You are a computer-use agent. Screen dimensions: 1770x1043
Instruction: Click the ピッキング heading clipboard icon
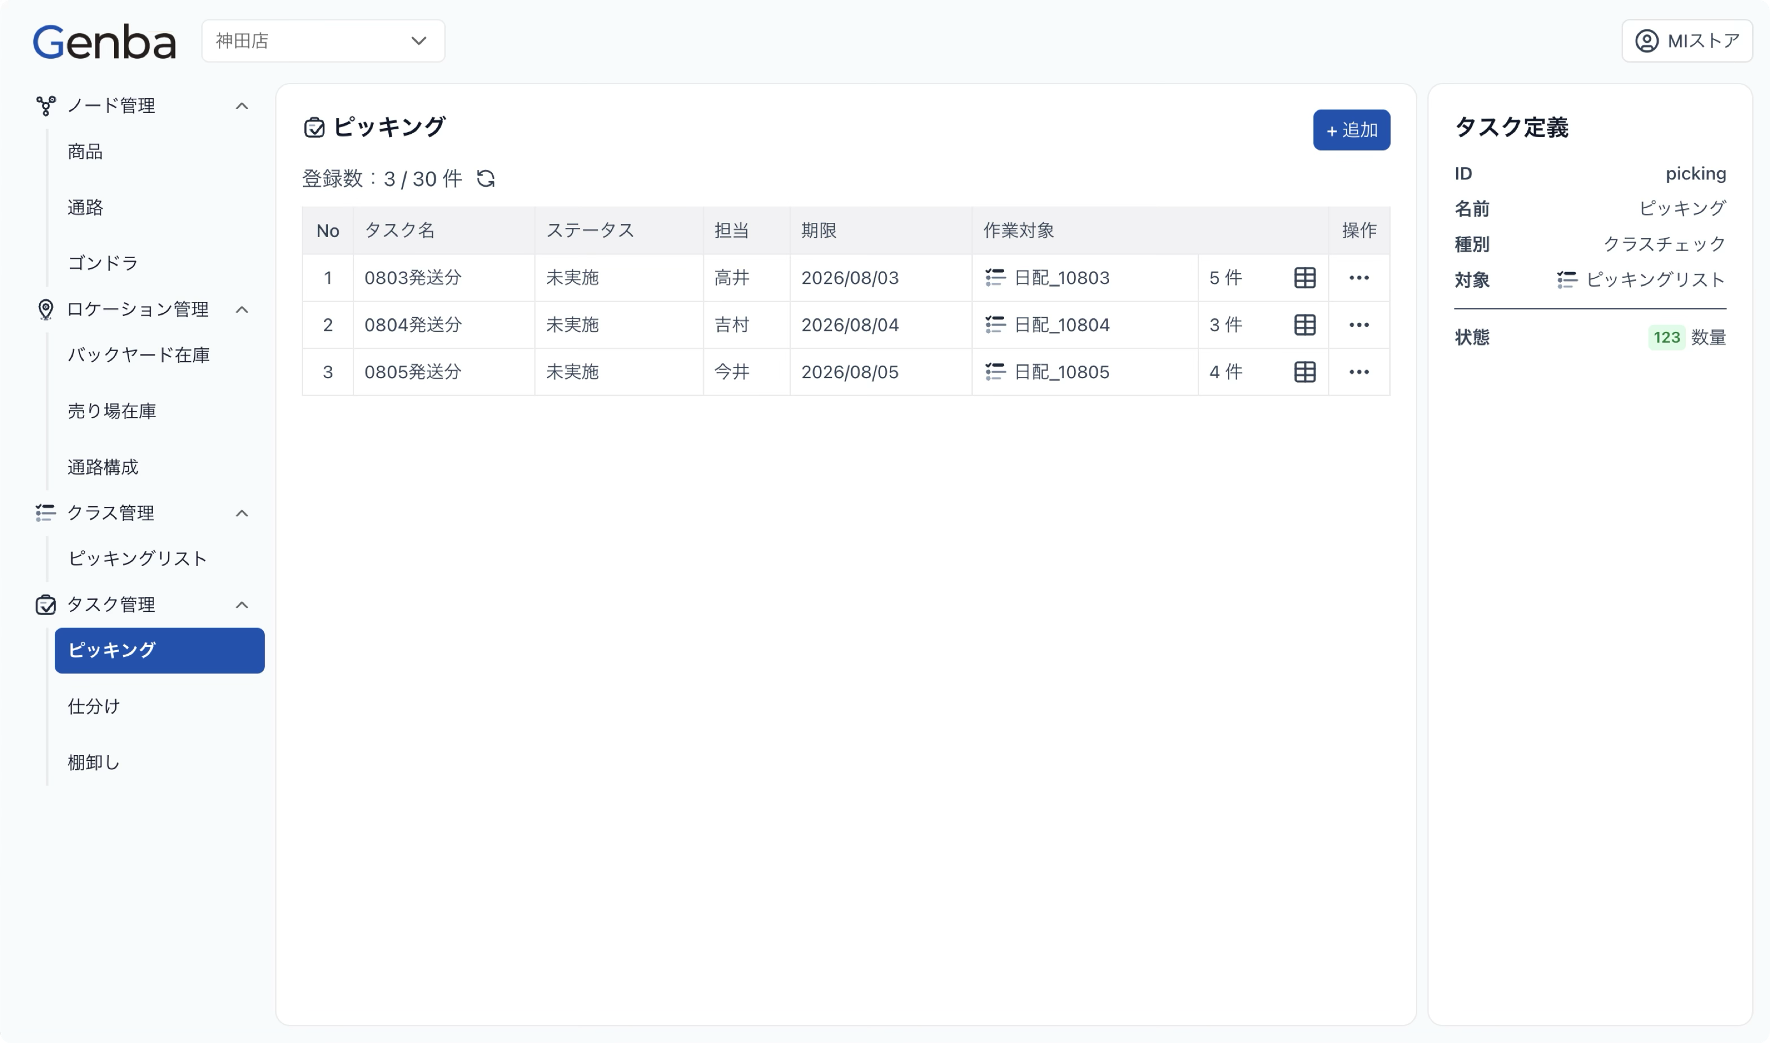point(314,128)
